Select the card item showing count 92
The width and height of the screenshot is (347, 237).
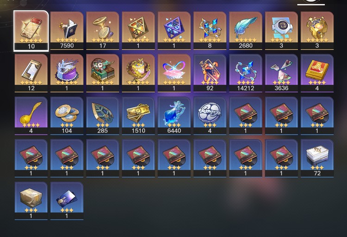pos(210,73)
